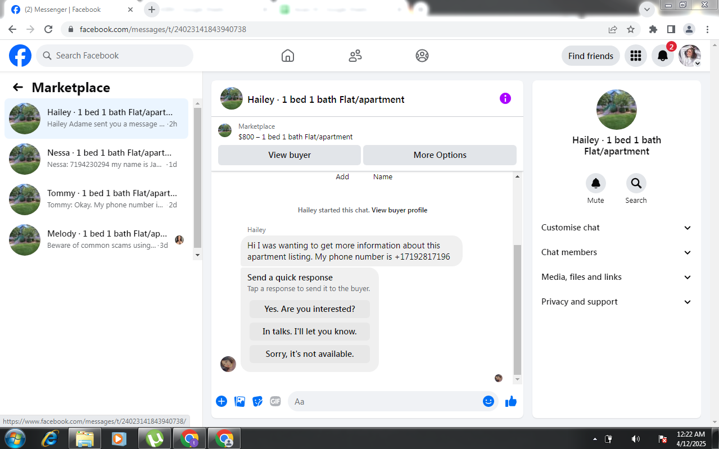Open Hailey's apartment conversation
The image size is (719, 449).
[x=96, y=118]
